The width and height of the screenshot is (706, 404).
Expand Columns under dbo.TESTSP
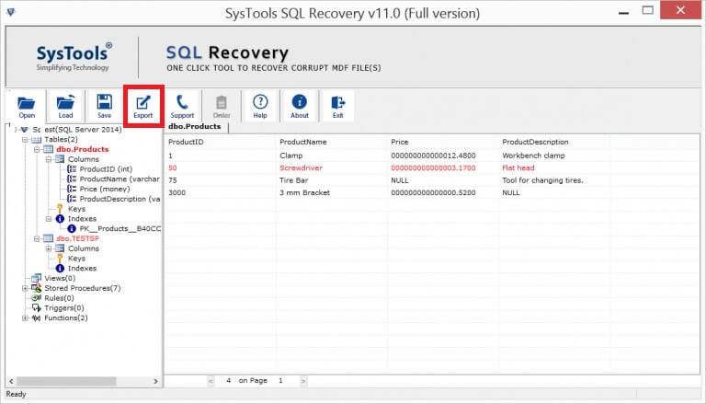pos(49,248)
